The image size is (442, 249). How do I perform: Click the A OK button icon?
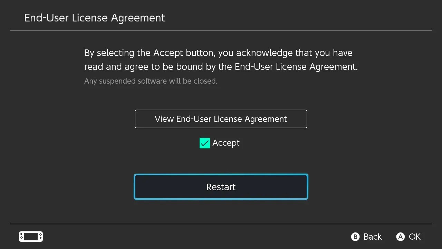pyautogui.click(x=400, y=237)
